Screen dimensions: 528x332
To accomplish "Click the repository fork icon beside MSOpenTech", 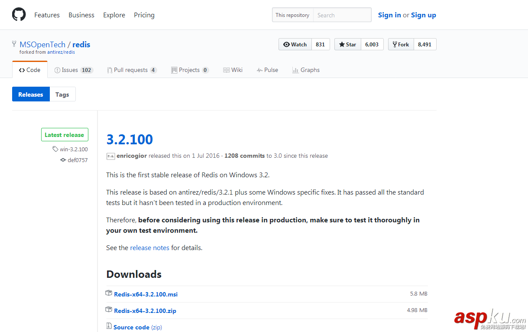I will click(14, 44).
